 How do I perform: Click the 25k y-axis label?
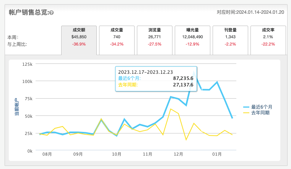tap(29, 133)
